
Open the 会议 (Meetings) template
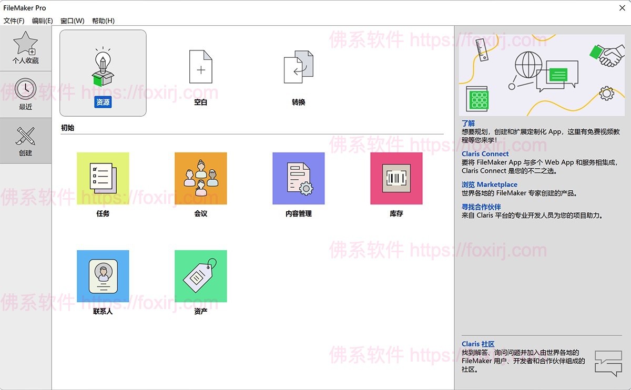click(200, 178)
